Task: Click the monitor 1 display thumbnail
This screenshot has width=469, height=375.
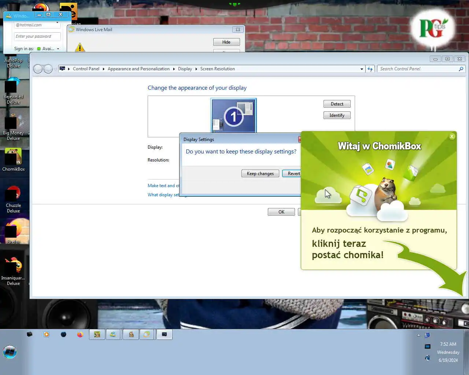Action: (233, 116)
